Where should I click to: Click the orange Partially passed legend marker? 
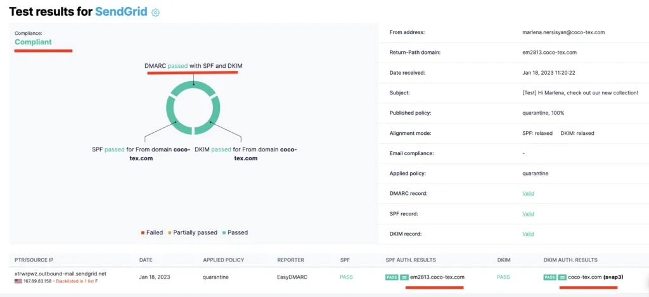(170, 233)
